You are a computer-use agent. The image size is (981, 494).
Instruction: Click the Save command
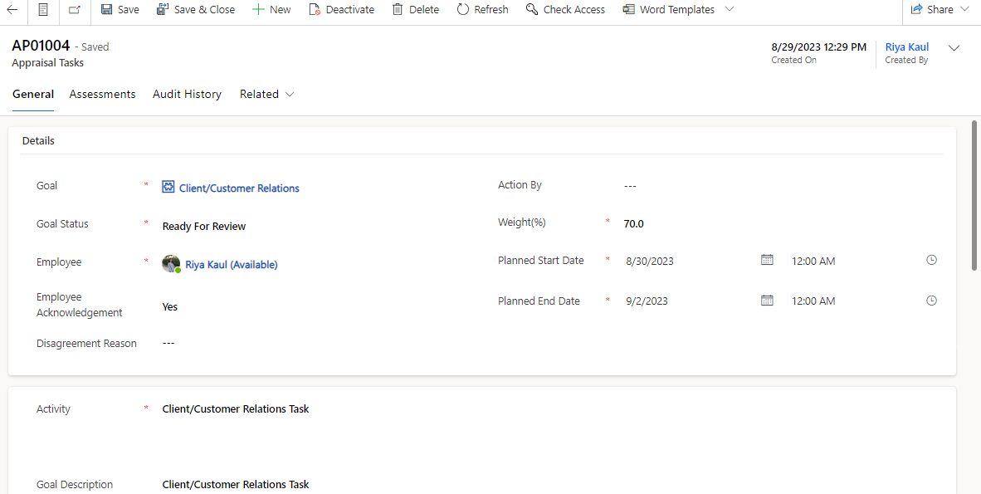pyautogui.click(x=120, y=9)
